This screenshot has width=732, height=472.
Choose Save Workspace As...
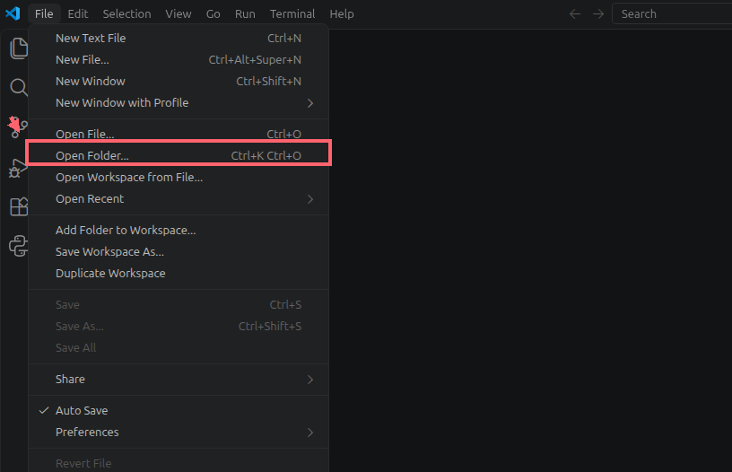[179, 251]
